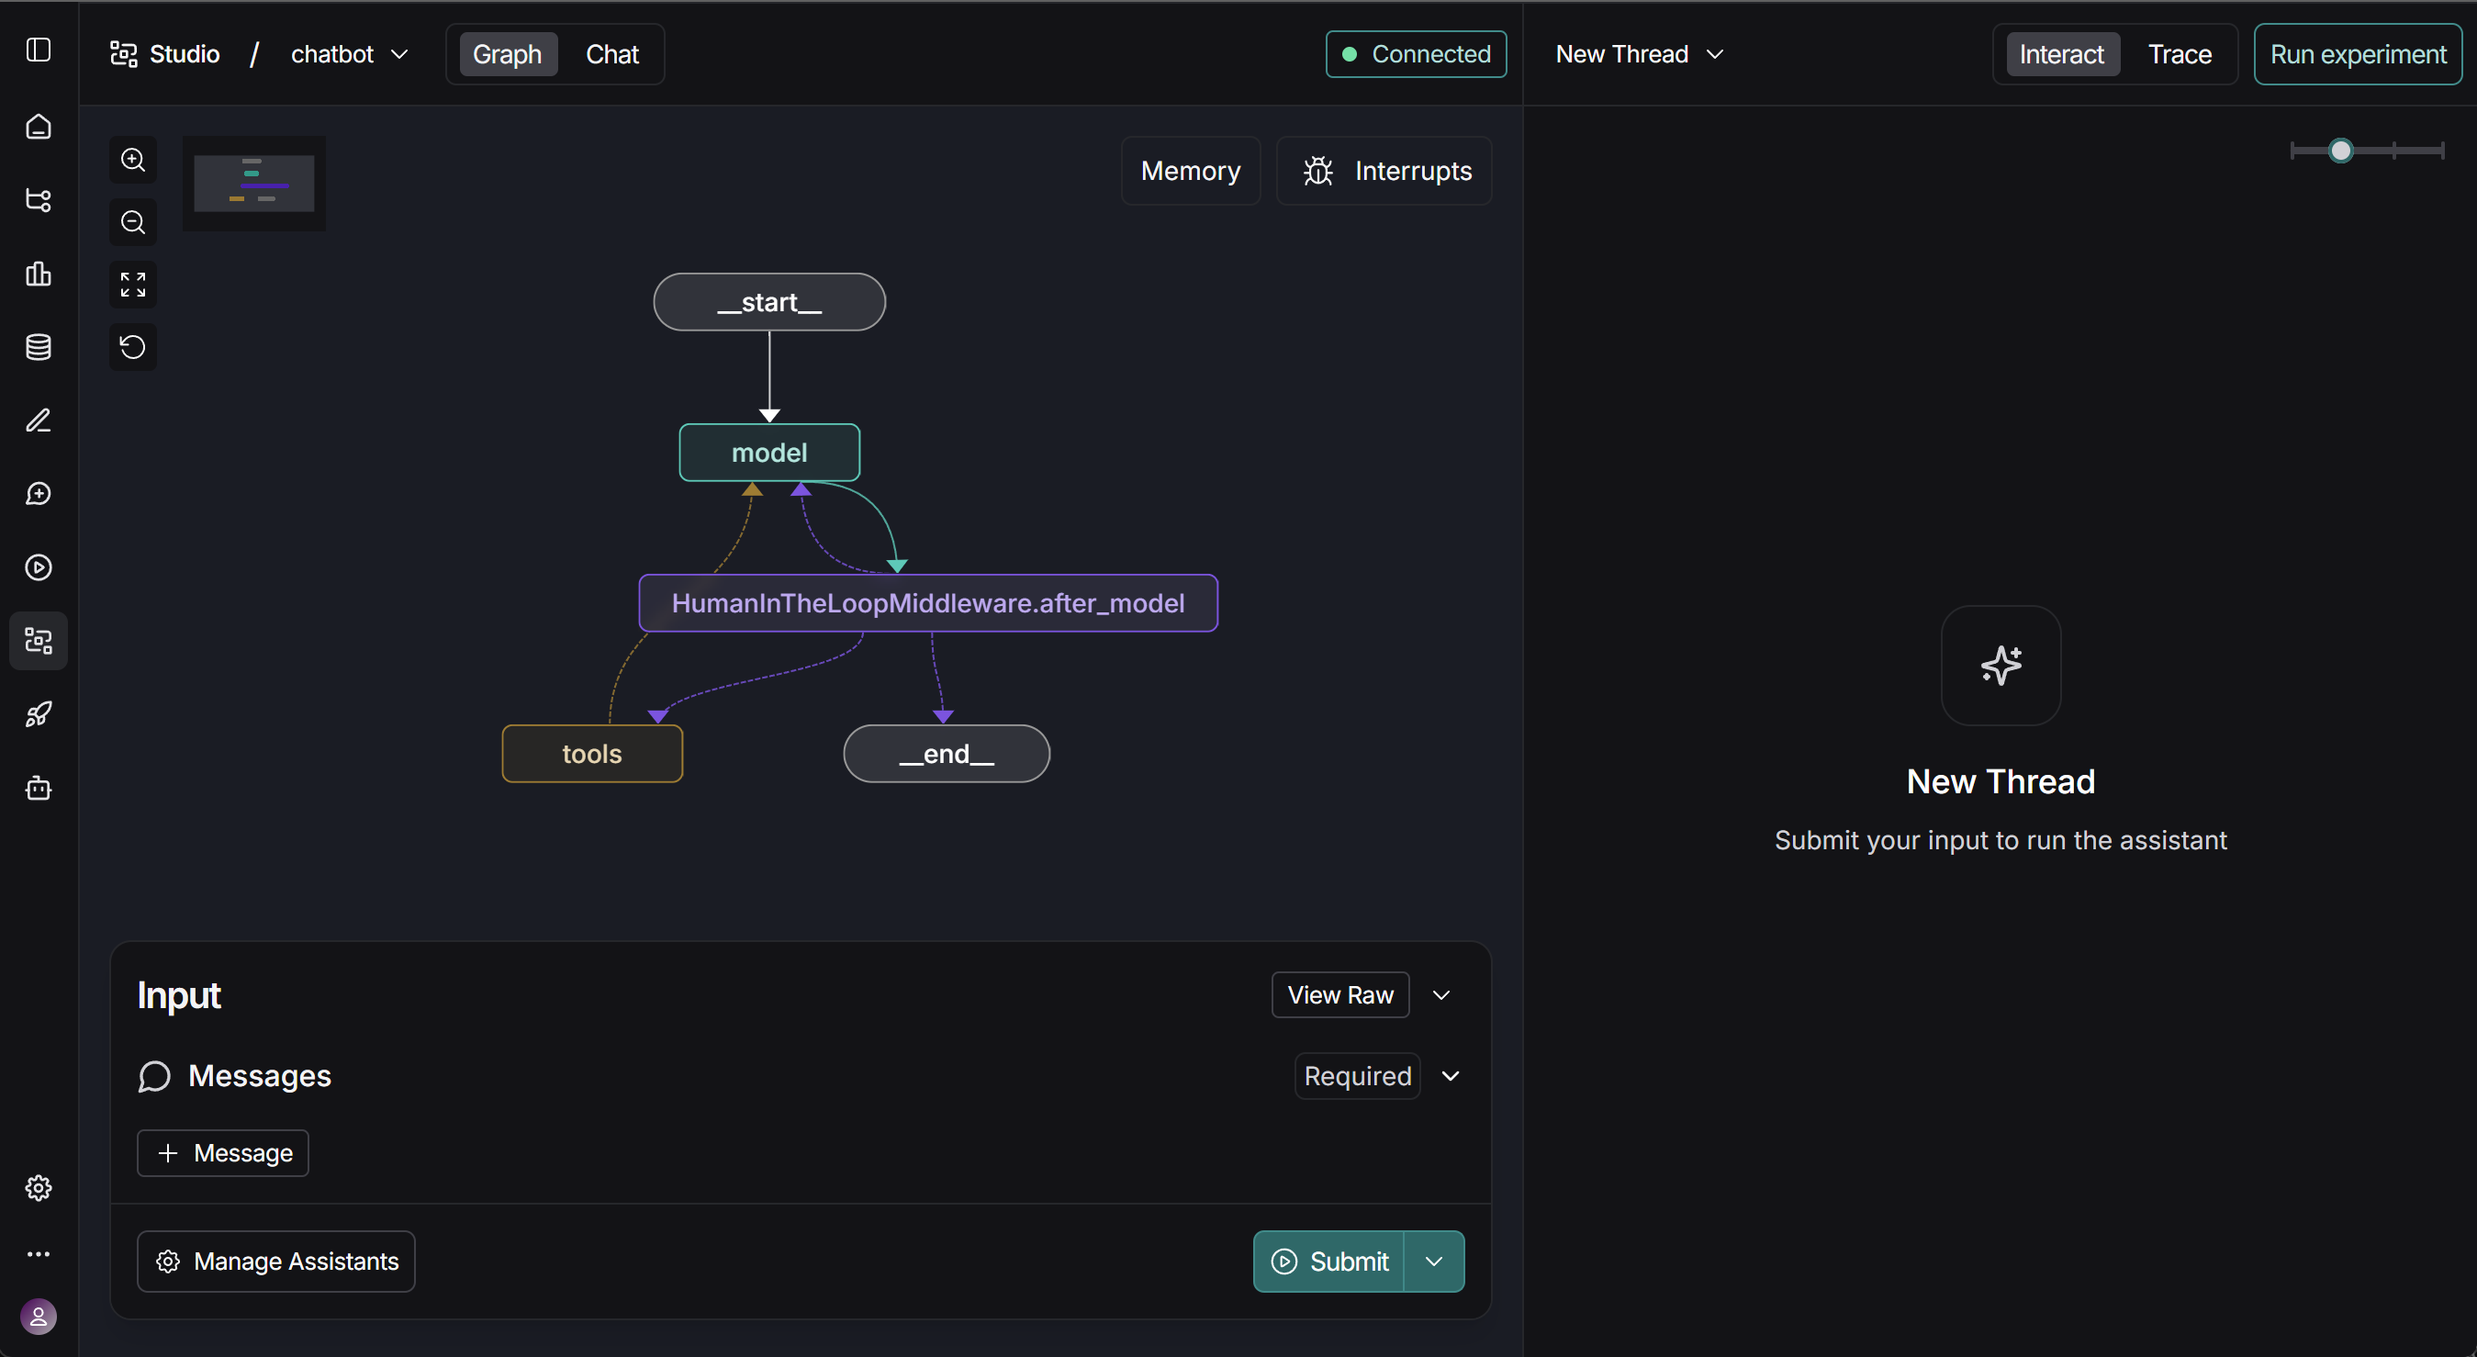Adjust the detail level slider handle

(2341, 151)
